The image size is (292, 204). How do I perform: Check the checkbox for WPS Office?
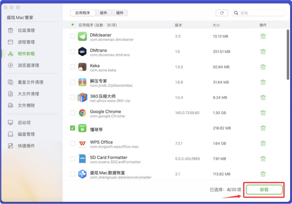[72, 143]
